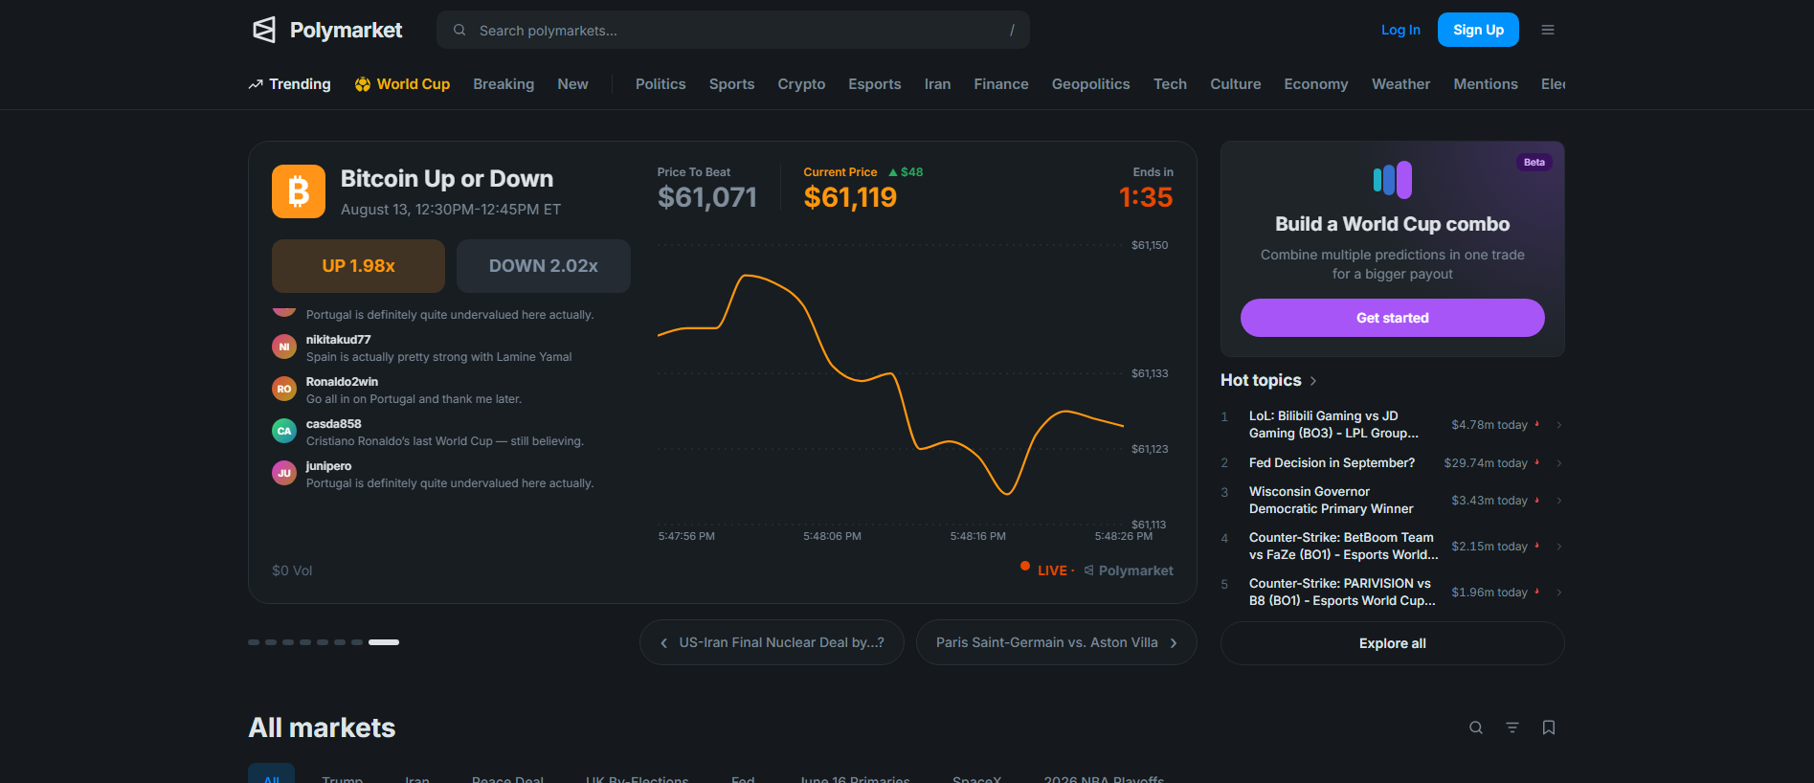
Task: Click casda858's CA avatar
Action: coord(284,431)
